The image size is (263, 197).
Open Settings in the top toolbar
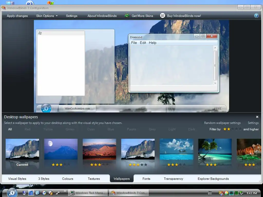[72, 16]
